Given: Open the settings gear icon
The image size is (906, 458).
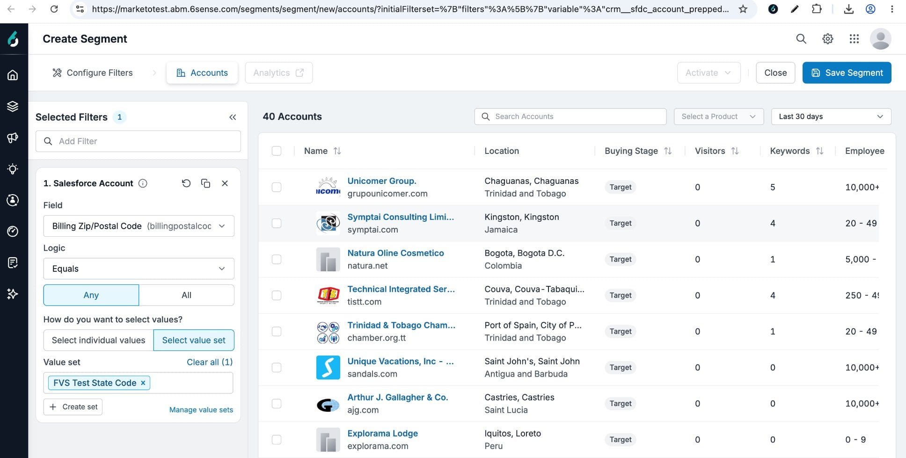Looking at the screenshot, I should click(828, 39).
